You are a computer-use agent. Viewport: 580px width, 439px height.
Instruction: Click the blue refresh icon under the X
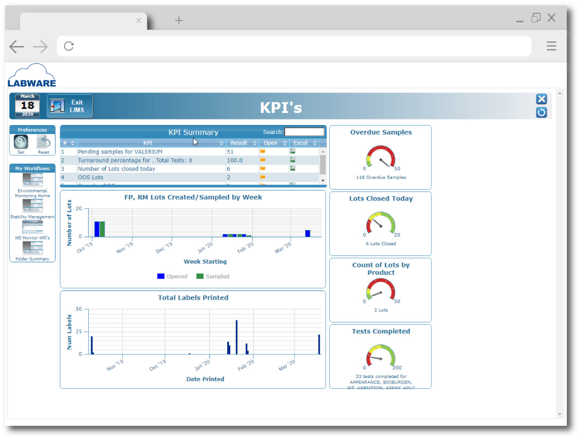coord(541,113)
